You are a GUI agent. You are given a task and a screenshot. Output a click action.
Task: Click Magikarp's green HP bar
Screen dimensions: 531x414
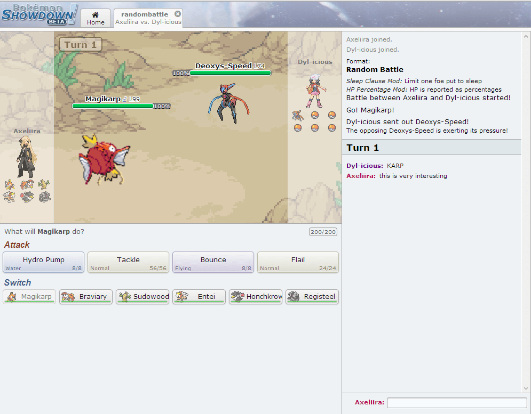click(113, 106)
